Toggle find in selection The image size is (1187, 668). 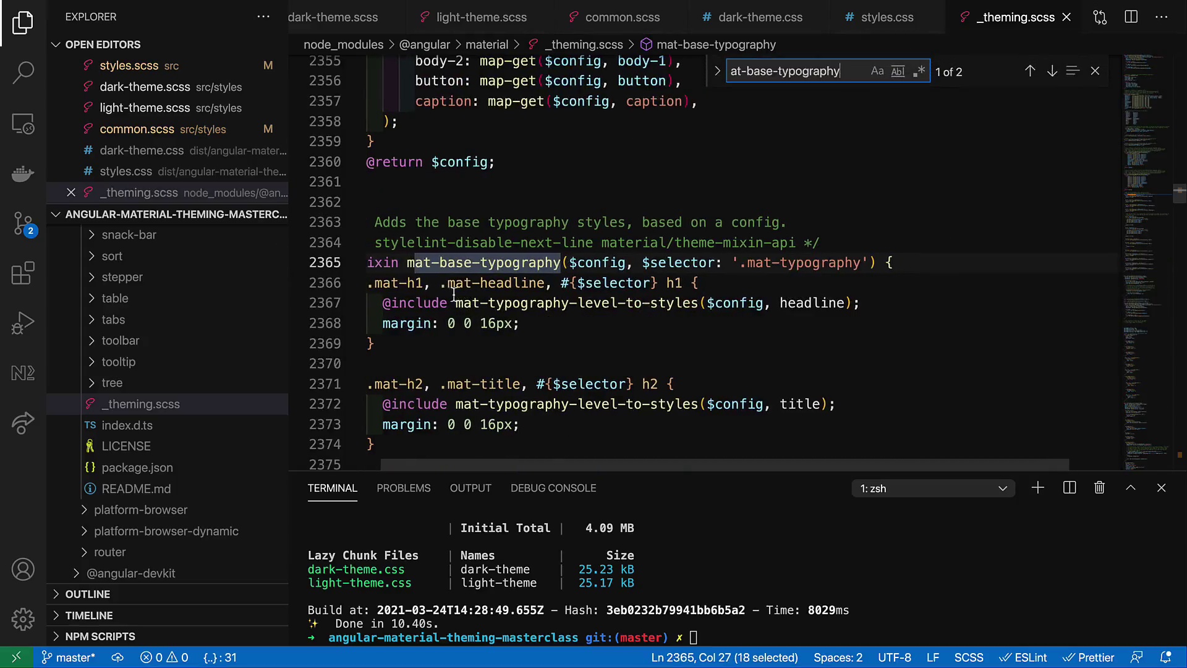point(1073,71)
